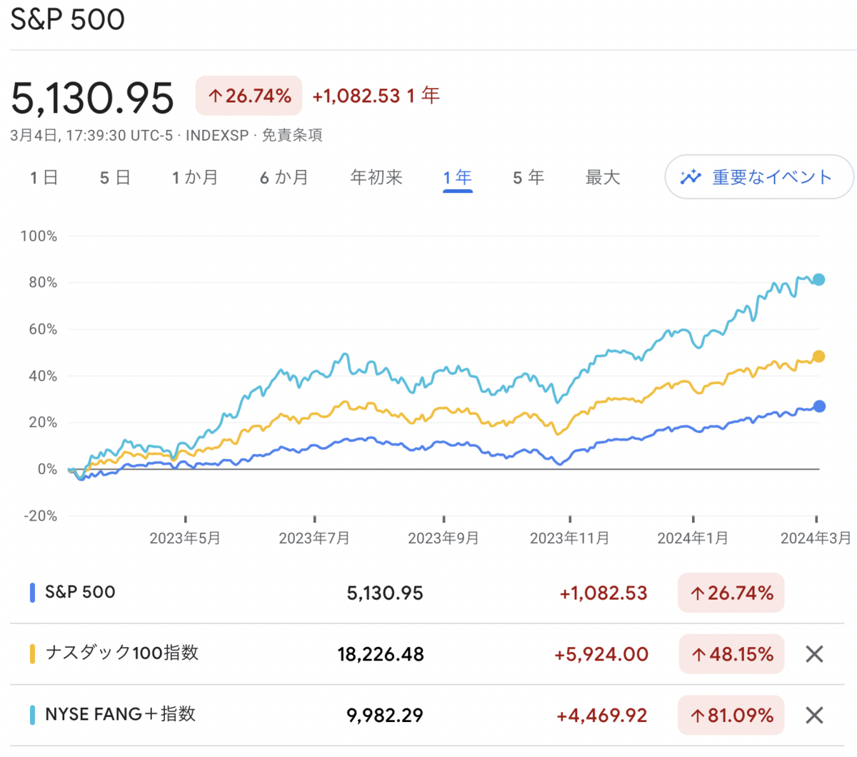
Task: Click the 9,982.29 value in FANG+ row
Action: click(385, 715)
